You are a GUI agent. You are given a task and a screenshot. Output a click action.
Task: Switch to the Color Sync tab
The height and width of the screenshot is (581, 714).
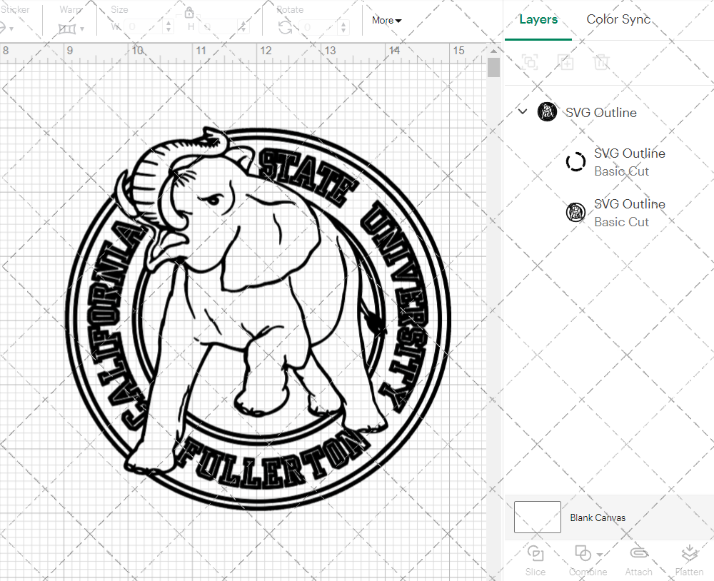618,19
